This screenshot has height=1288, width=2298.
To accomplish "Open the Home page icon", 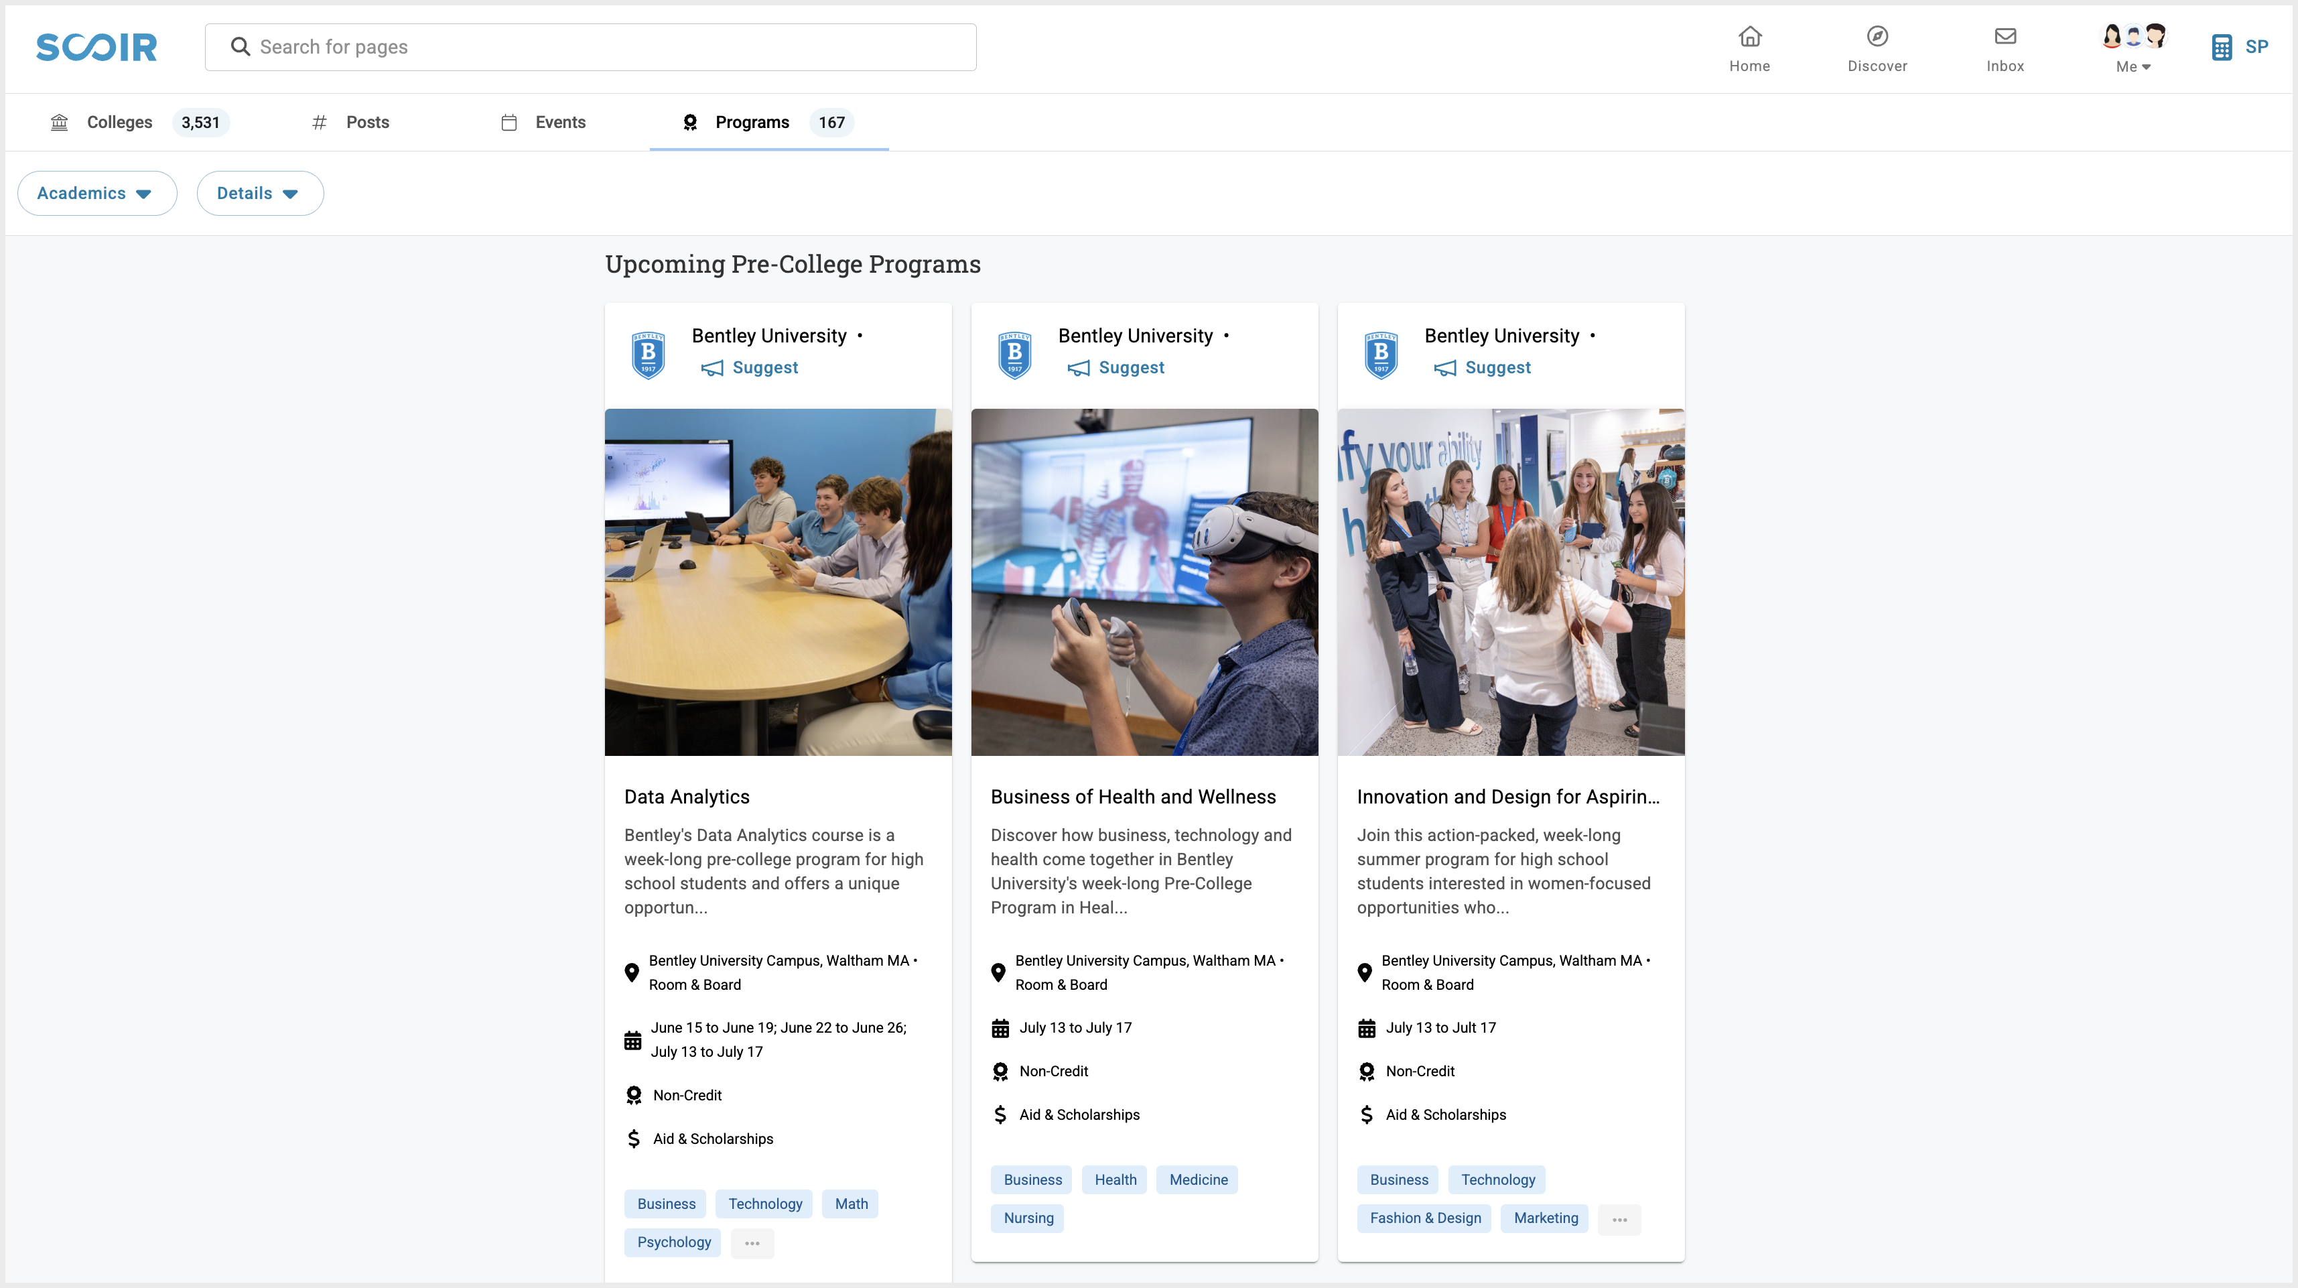I will click(x=1749, y=38).
